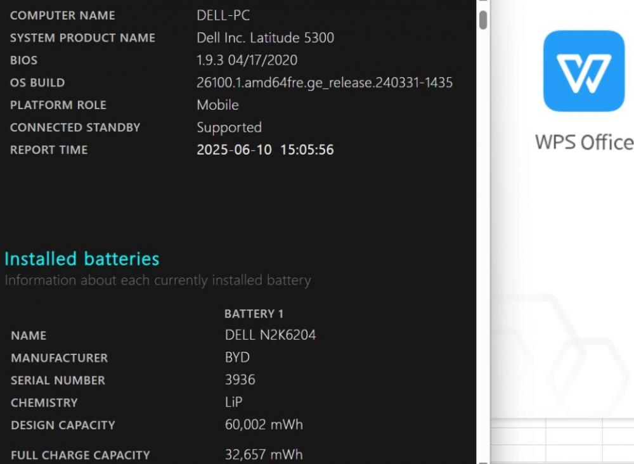Viewport: 634px width, 464px height.
Task: Select the 'BYD' manufacturer value
Action: coord(237,358)
